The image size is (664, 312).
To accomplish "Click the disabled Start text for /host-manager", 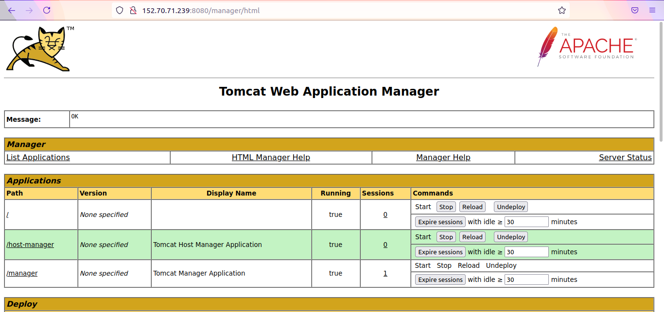I will pyautogui.click(x=423, y=237).
